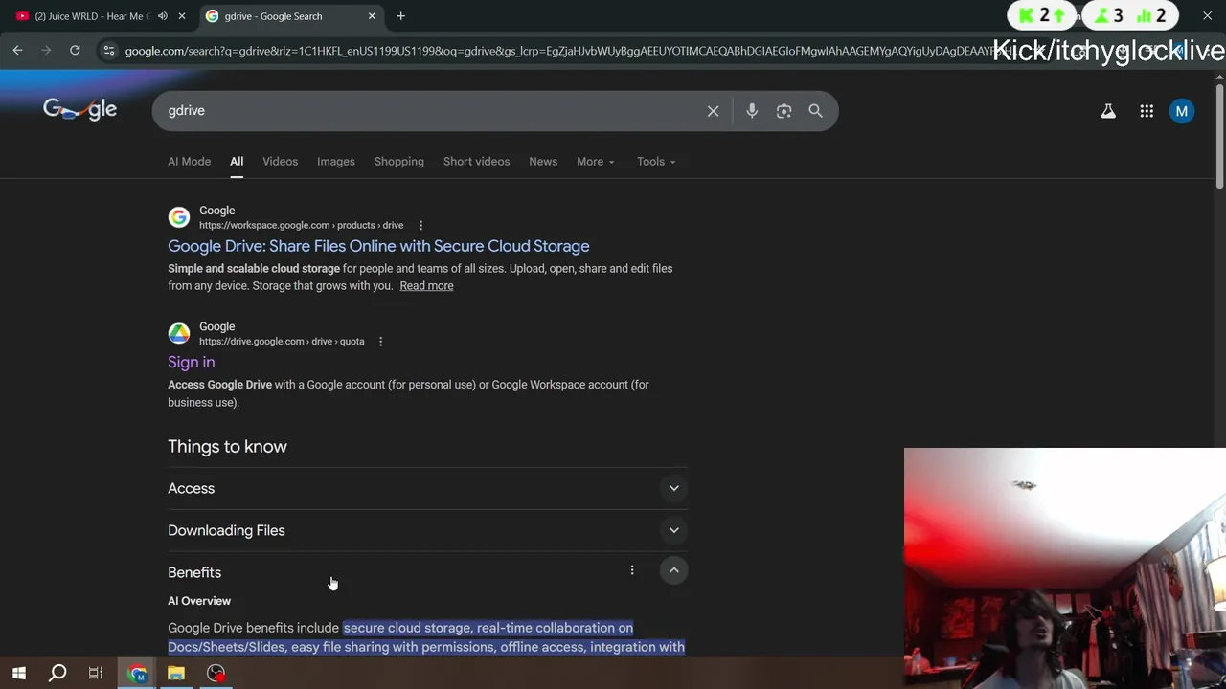Open the Google account avatar M
1226x689 pixels.
[1182, 111]
